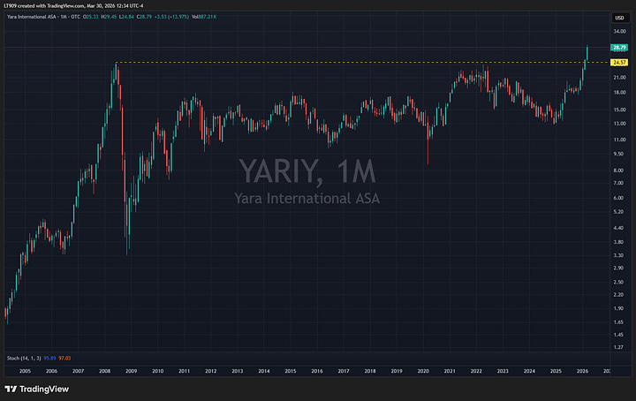Click the 3.30 price axis label
636x401 pixels.
click(x=618, y=256)
